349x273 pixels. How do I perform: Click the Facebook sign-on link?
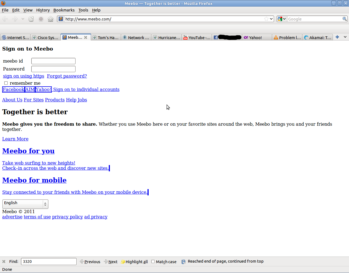click(x=13, y=89)
